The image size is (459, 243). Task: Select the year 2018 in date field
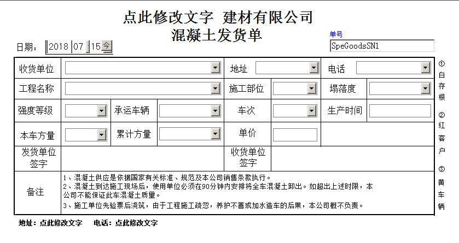59,47
